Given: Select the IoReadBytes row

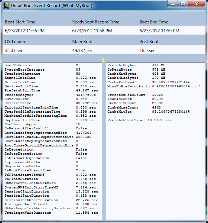Looking at the screenshot, I should point(136,70).
